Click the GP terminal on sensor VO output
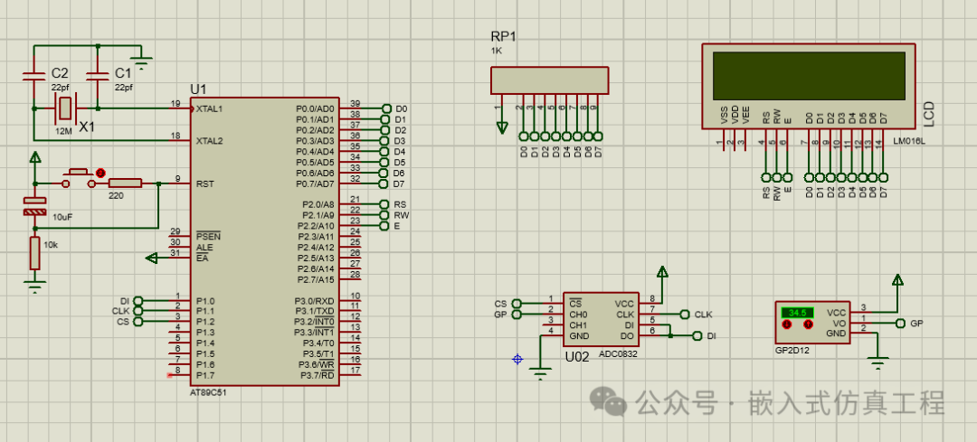The image size is (977, 442). pyautogui.click(x=899, y=323)
